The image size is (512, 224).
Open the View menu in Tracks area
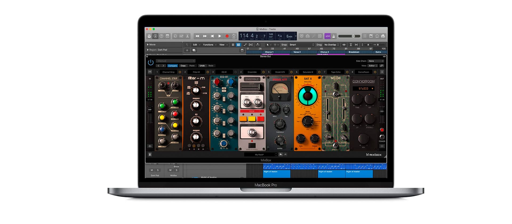click(x=223, y=45)
